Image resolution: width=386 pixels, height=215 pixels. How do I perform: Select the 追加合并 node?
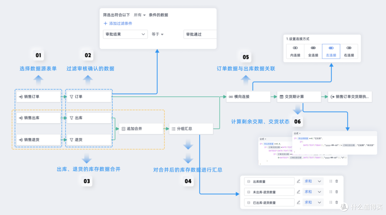(141, 129)
